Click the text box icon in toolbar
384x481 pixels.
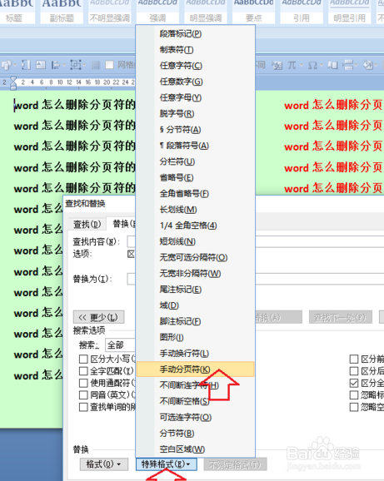41,65
